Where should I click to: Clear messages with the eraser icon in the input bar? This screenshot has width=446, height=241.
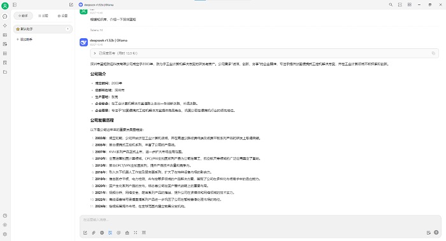pyautogui.click(x=127, y=233)
